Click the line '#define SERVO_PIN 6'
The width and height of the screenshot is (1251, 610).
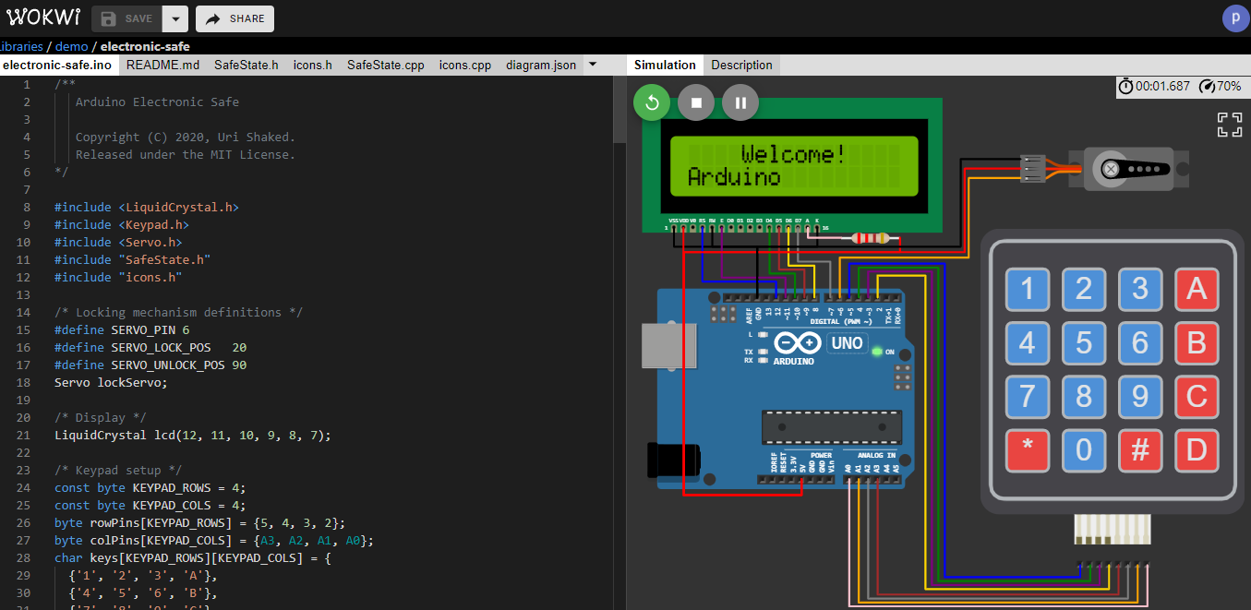tap(122, 329)
